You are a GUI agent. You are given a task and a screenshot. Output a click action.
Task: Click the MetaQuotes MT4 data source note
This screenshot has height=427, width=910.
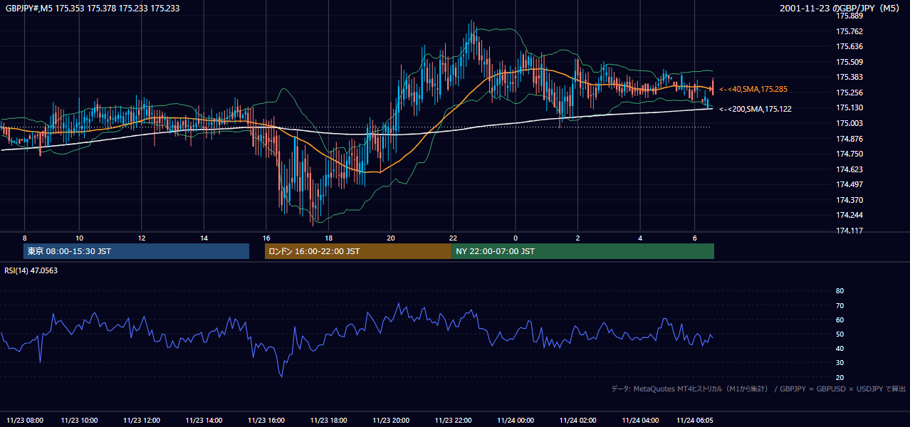(758, 389)
